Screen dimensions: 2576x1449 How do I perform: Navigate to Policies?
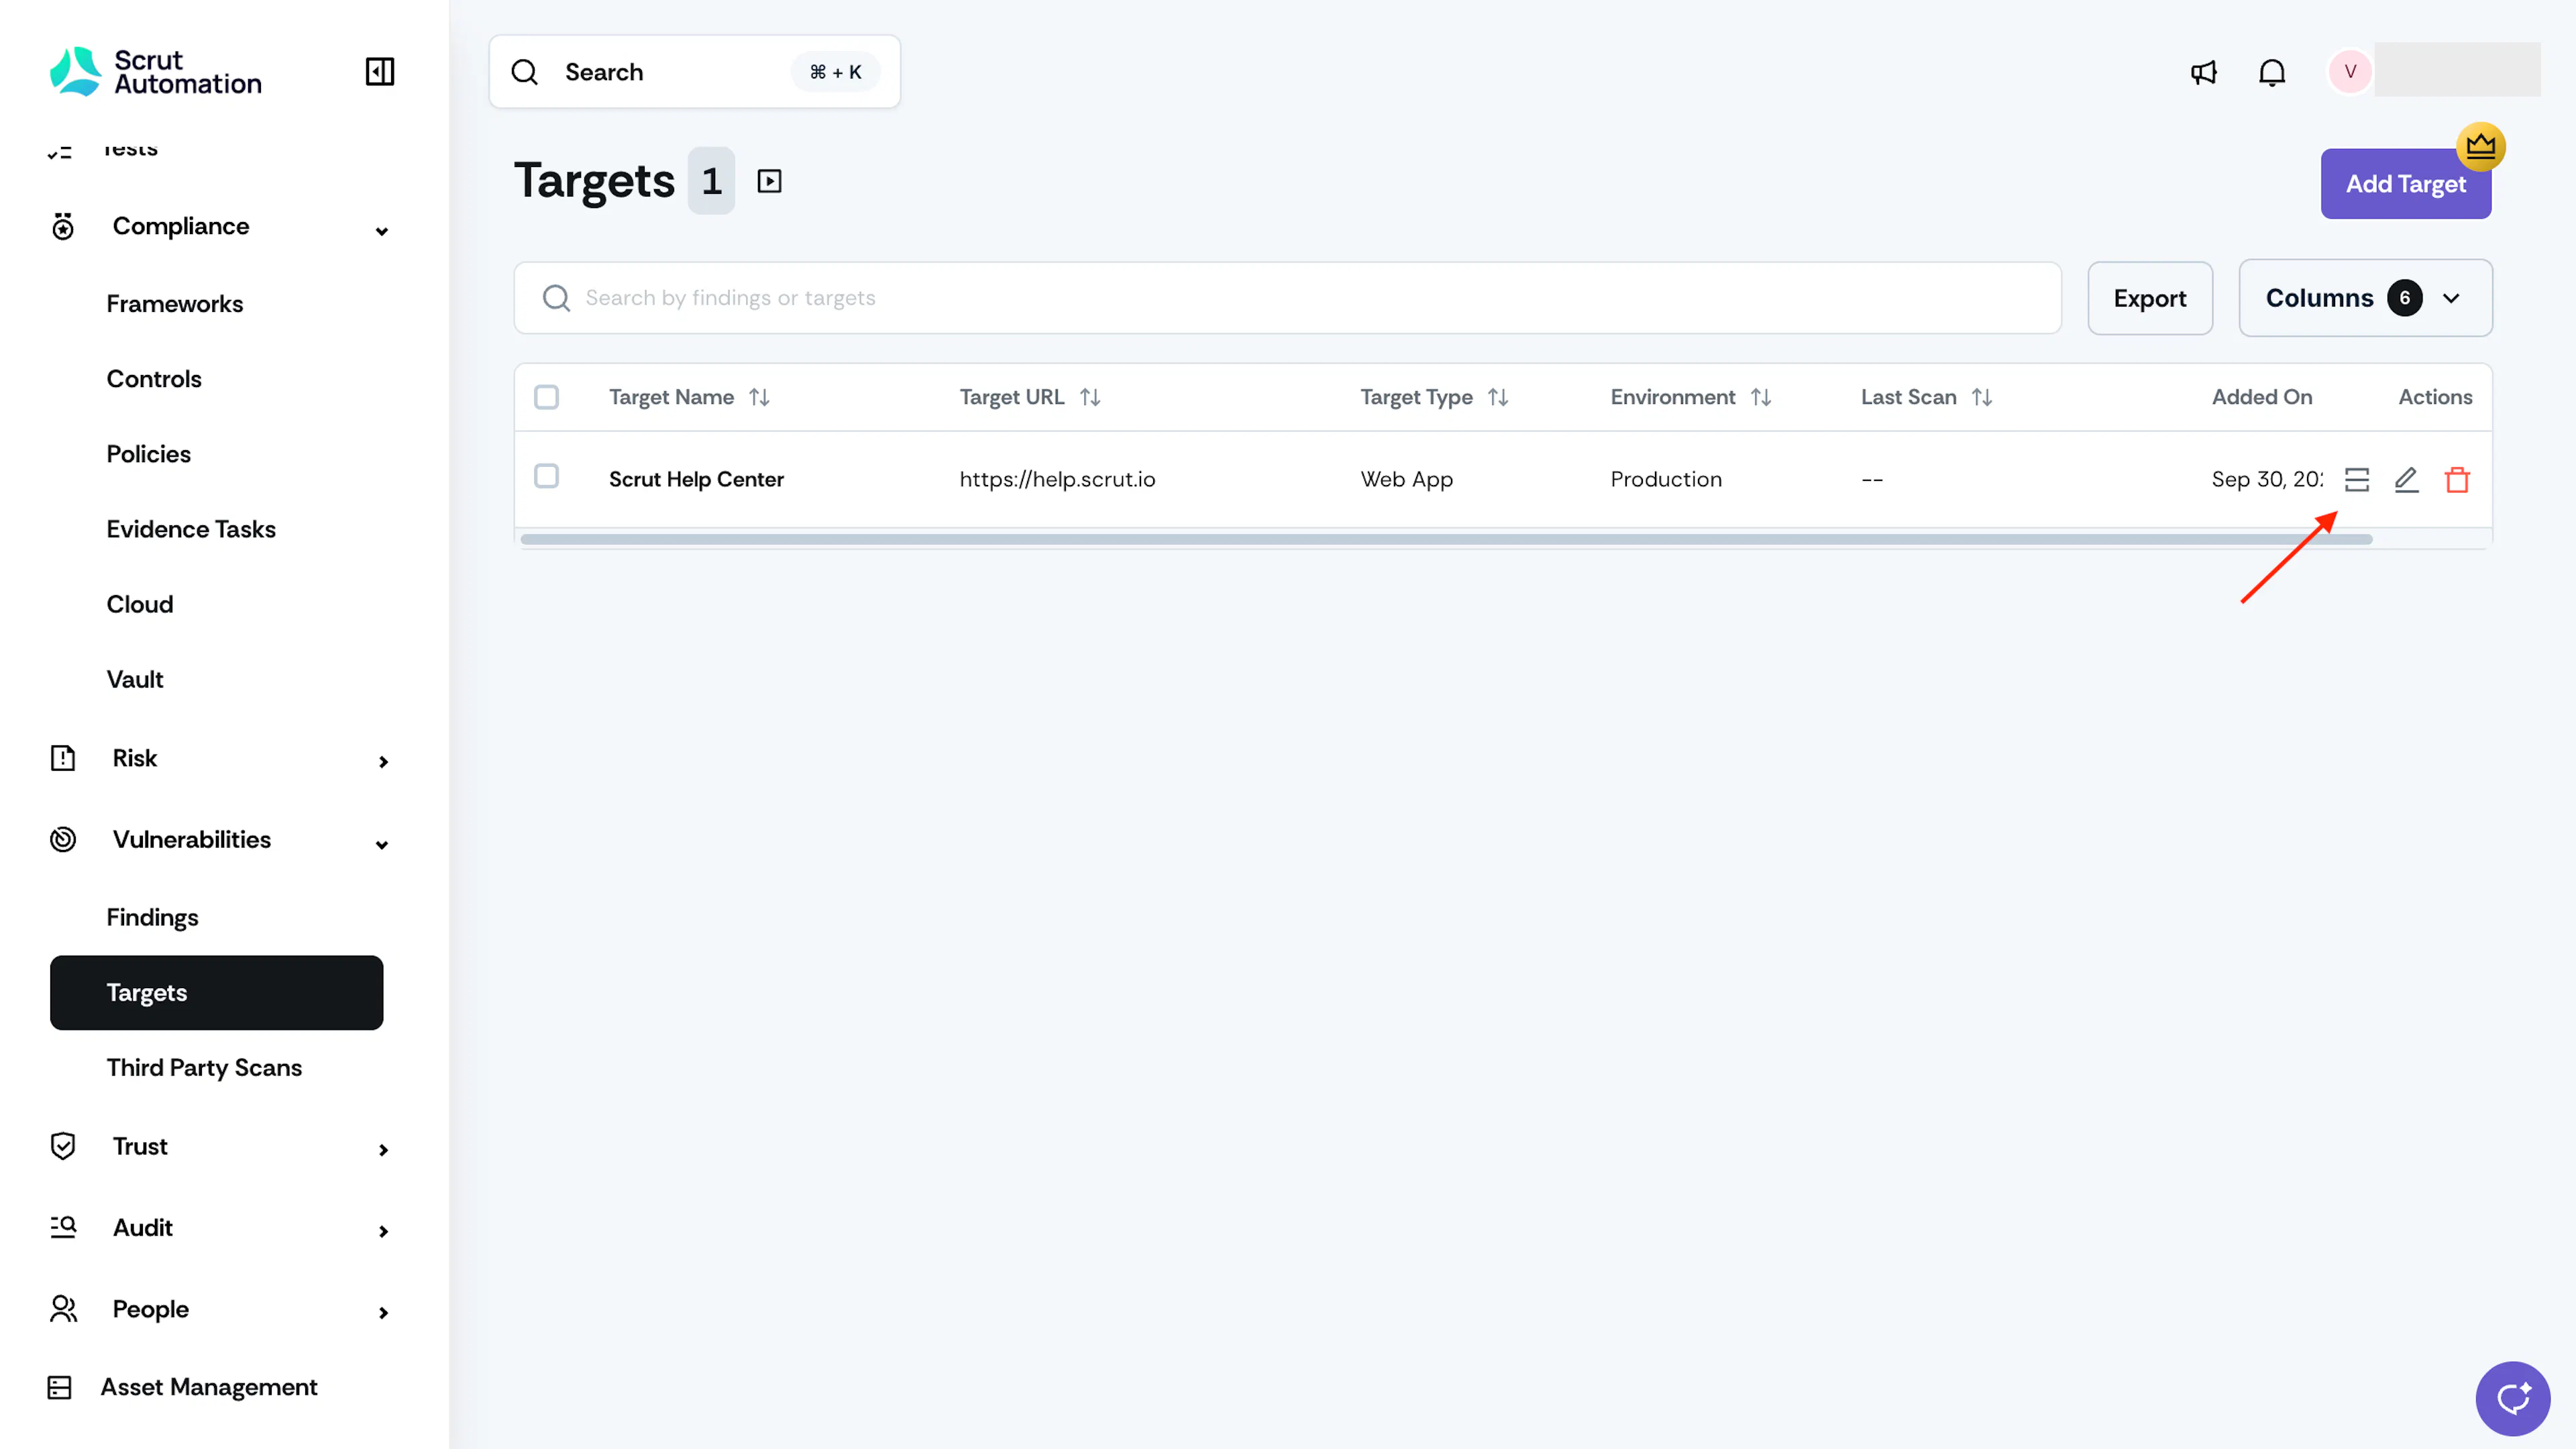click(x=149, y=454)
